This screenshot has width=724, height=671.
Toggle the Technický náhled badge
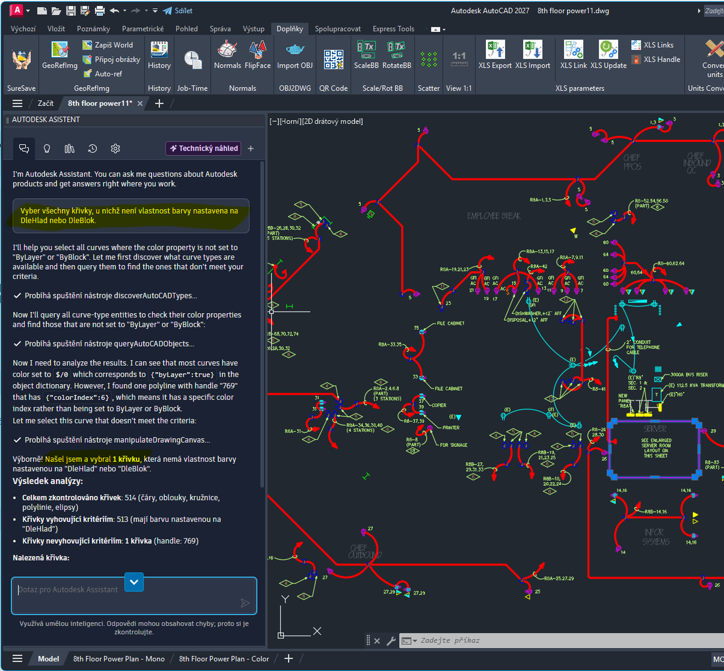click(x=204, y=149)
